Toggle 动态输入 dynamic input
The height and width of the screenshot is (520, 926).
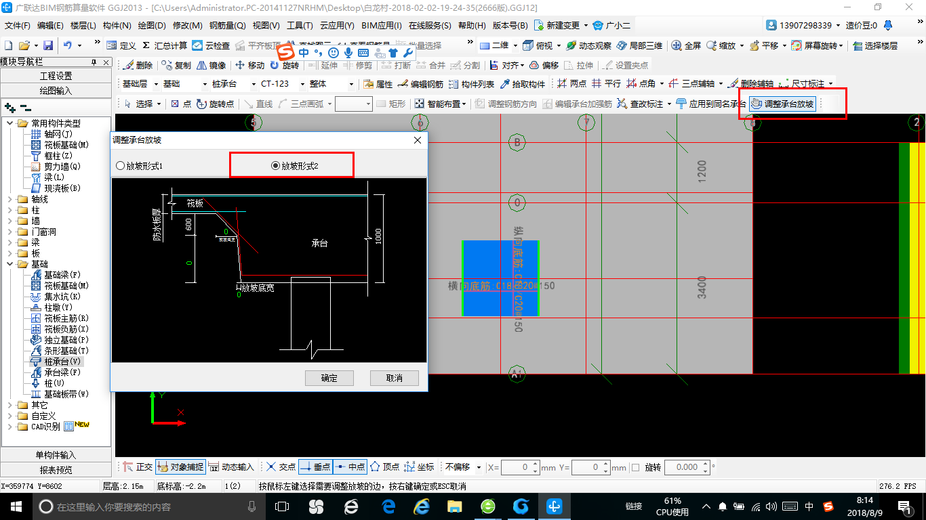(x=231, y=467)
